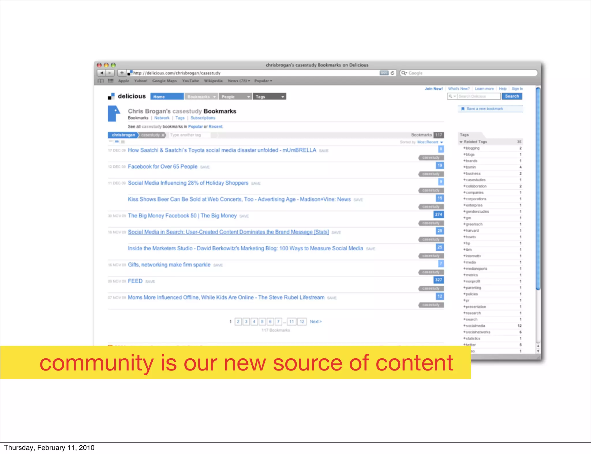Click the RSS badge in address bar
Image resolution: width=591 pixels, height=454 pixels.
(384, 73)
